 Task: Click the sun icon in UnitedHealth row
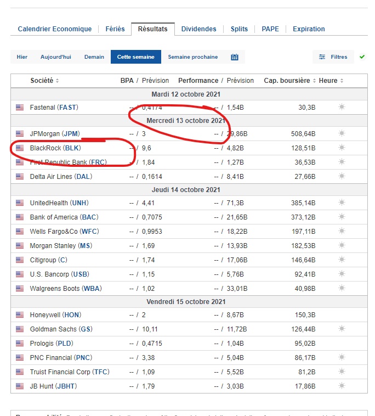pyautogui.click(x=342, y=203)
